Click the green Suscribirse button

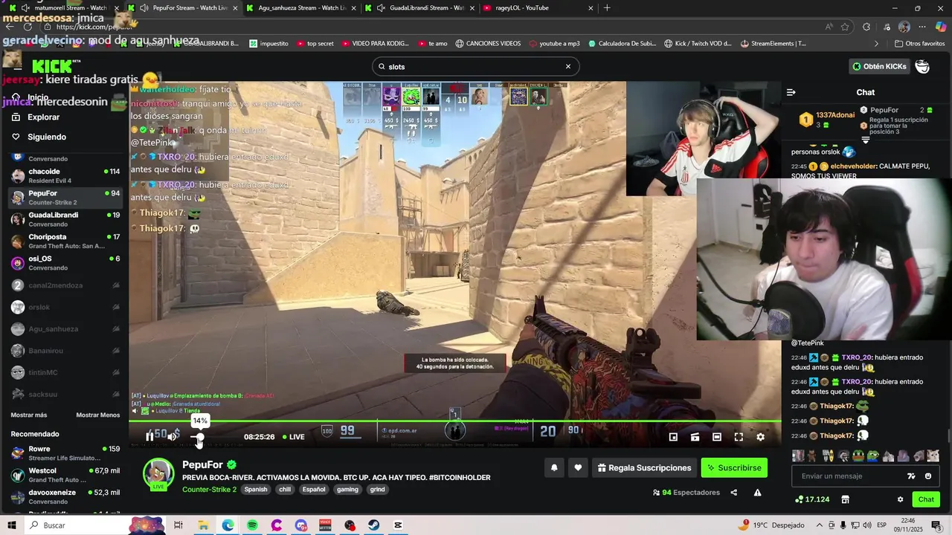tap(734, 467)
